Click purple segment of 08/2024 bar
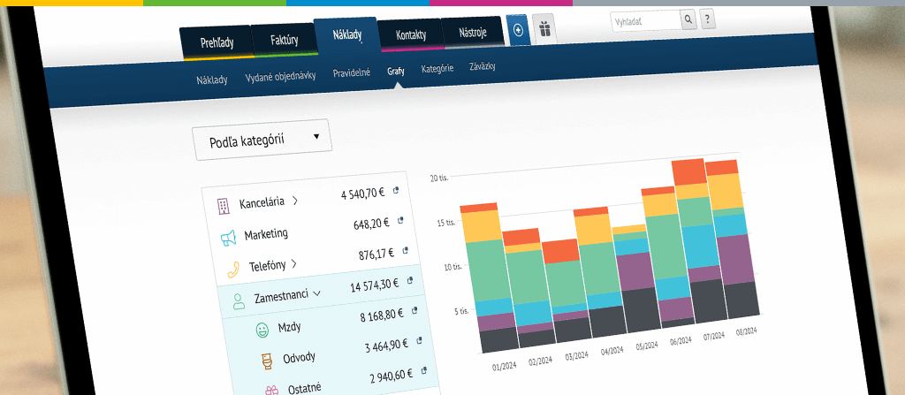Image resolution: width=905 pixels, height=395 pixels. (735, 259)
